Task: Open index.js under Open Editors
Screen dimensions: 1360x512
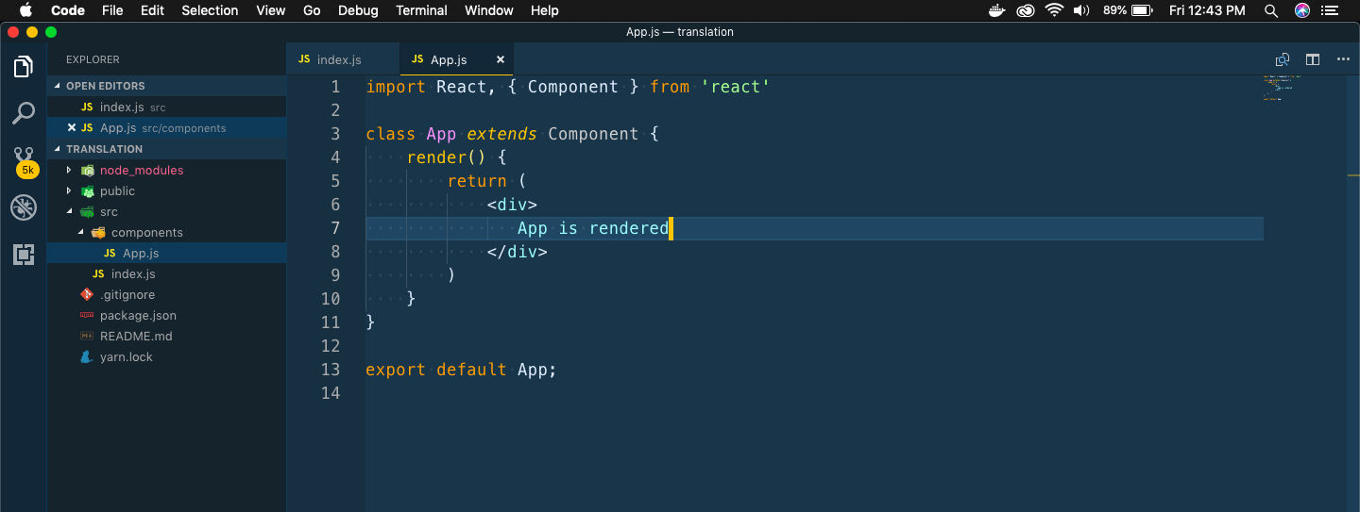Action: pyautogui.click(x=166, y=107)
